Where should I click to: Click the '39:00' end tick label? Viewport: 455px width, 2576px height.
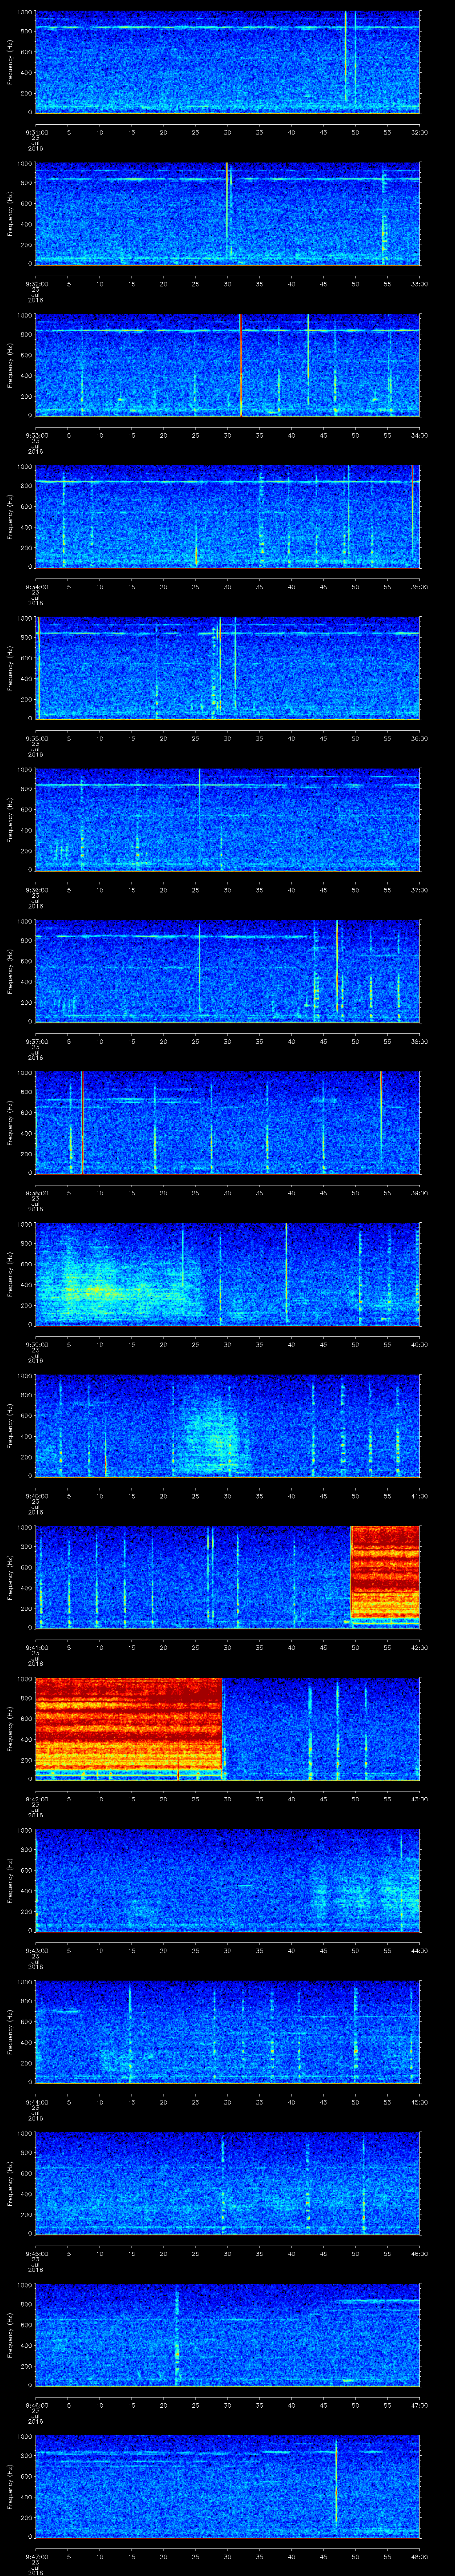pyautogui.click(x=419, y=1192)
